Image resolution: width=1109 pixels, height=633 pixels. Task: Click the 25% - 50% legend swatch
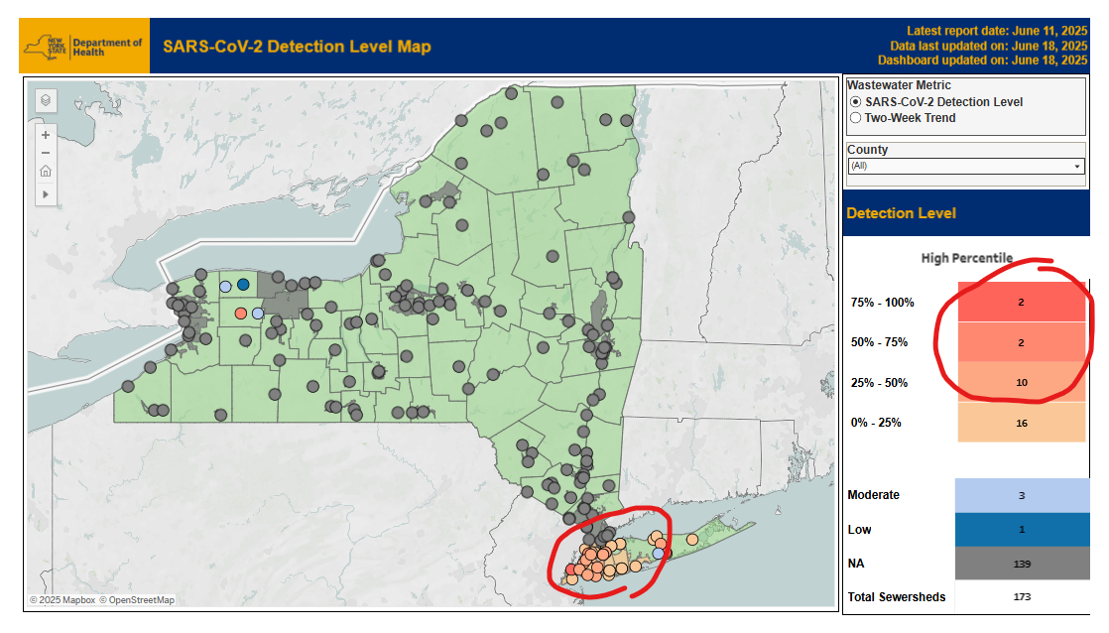[x=1022, y=383]
